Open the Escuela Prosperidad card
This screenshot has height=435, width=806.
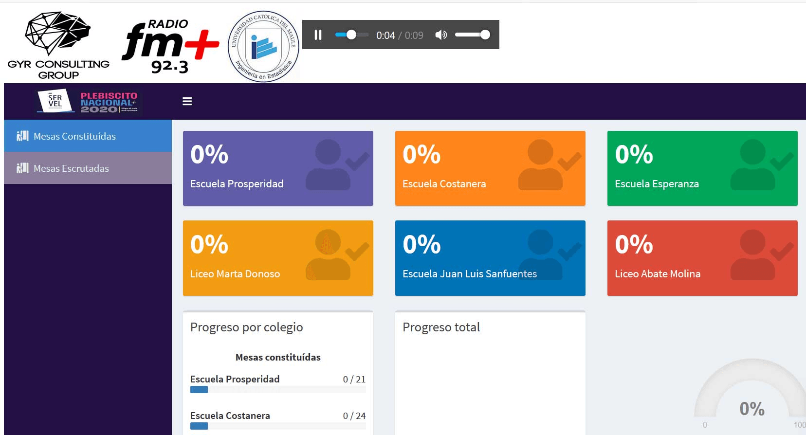(278, 168)
